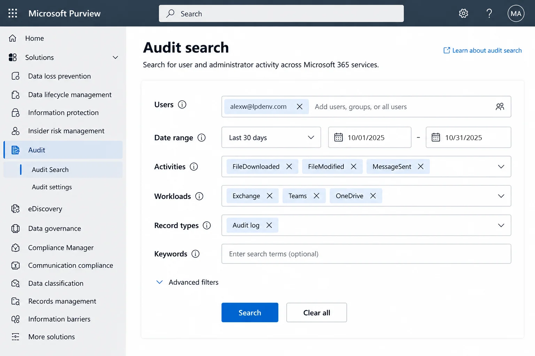Click the eDiscovery icon
The height and width of the screenshot is (356, 535).
click(x=16, y=209)
